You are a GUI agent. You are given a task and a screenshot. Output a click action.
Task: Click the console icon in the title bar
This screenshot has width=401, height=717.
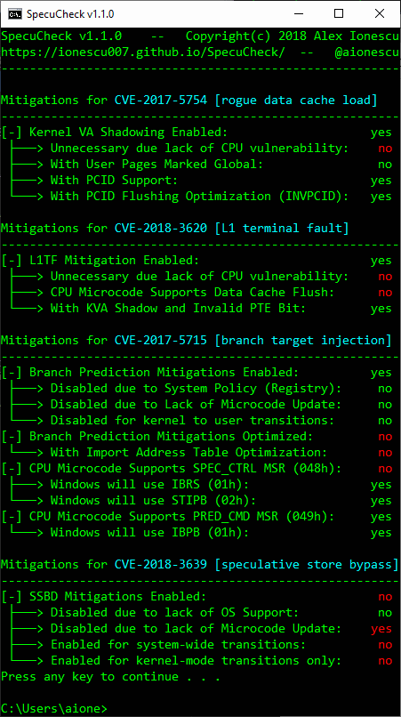(x=14, y=14)
